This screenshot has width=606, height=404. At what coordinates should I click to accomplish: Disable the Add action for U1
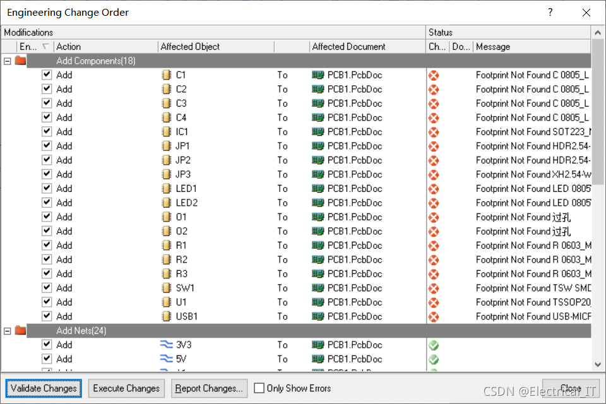click(47, 302)
